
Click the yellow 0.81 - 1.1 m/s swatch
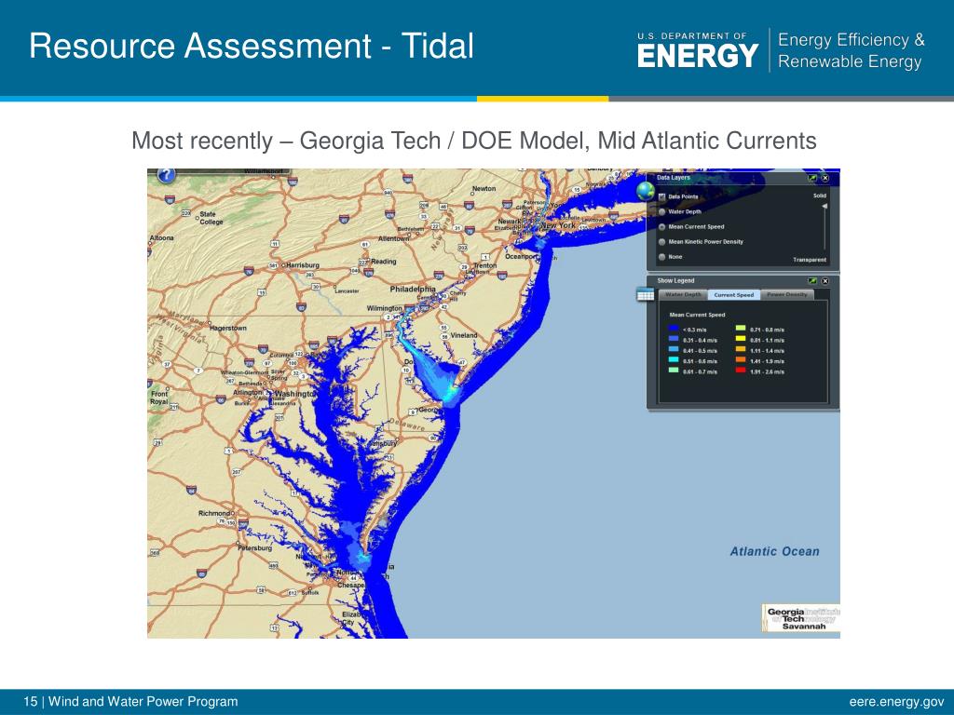tap(741, 339)
